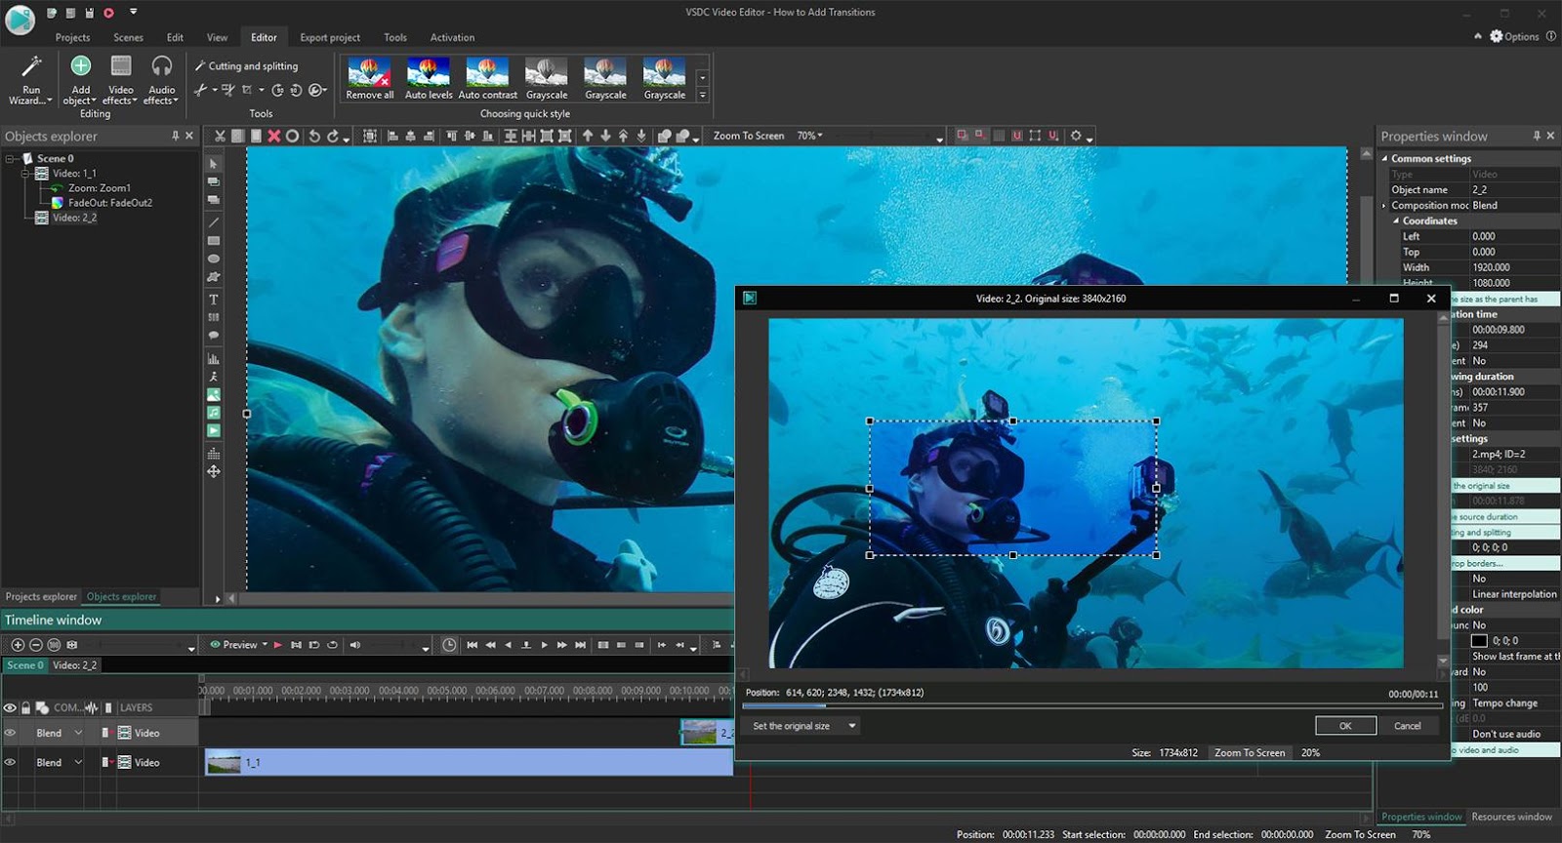
Task: Click the Cut scissors icon in editor toolbar
Action: [220, 136]
